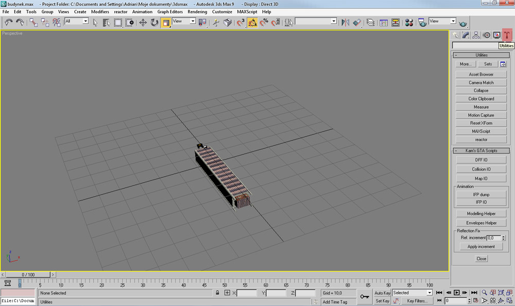Image resolution: width=515 pixels, height=306 pixels.
Task: Toggle Angle Snap in the toolbar
Action: click(x=252, y=22)
